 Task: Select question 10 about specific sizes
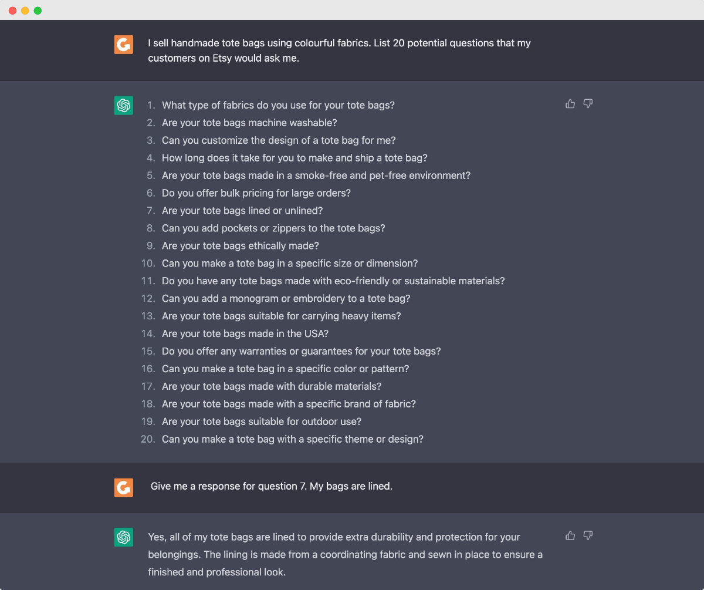click(x=290, y=263)
